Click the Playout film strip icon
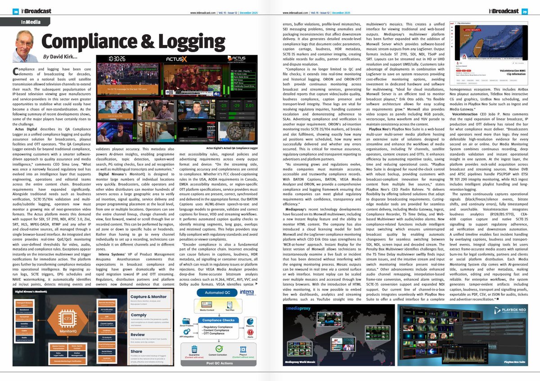 (243, 349)
